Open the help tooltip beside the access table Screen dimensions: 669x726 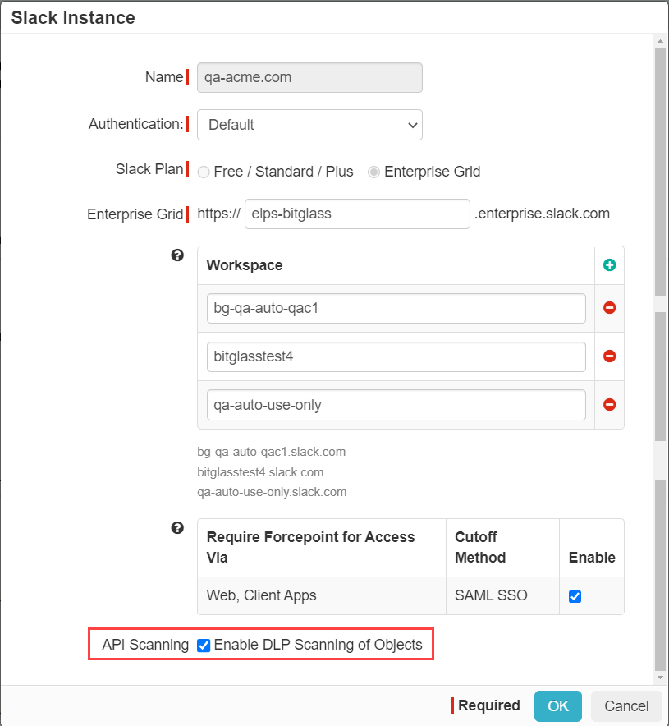tap(177, 528)
